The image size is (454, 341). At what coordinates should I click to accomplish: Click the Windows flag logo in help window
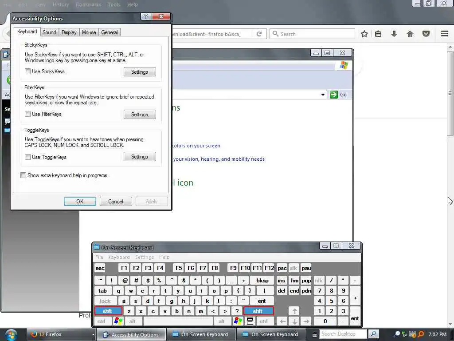click(344, 65)
